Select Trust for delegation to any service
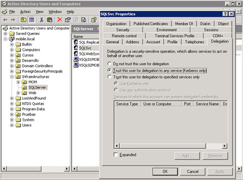 (109, 71)
